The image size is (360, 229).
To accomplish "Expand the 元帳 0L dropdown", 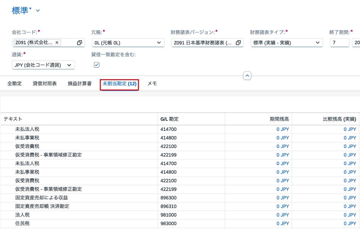I will coord(159,43).
